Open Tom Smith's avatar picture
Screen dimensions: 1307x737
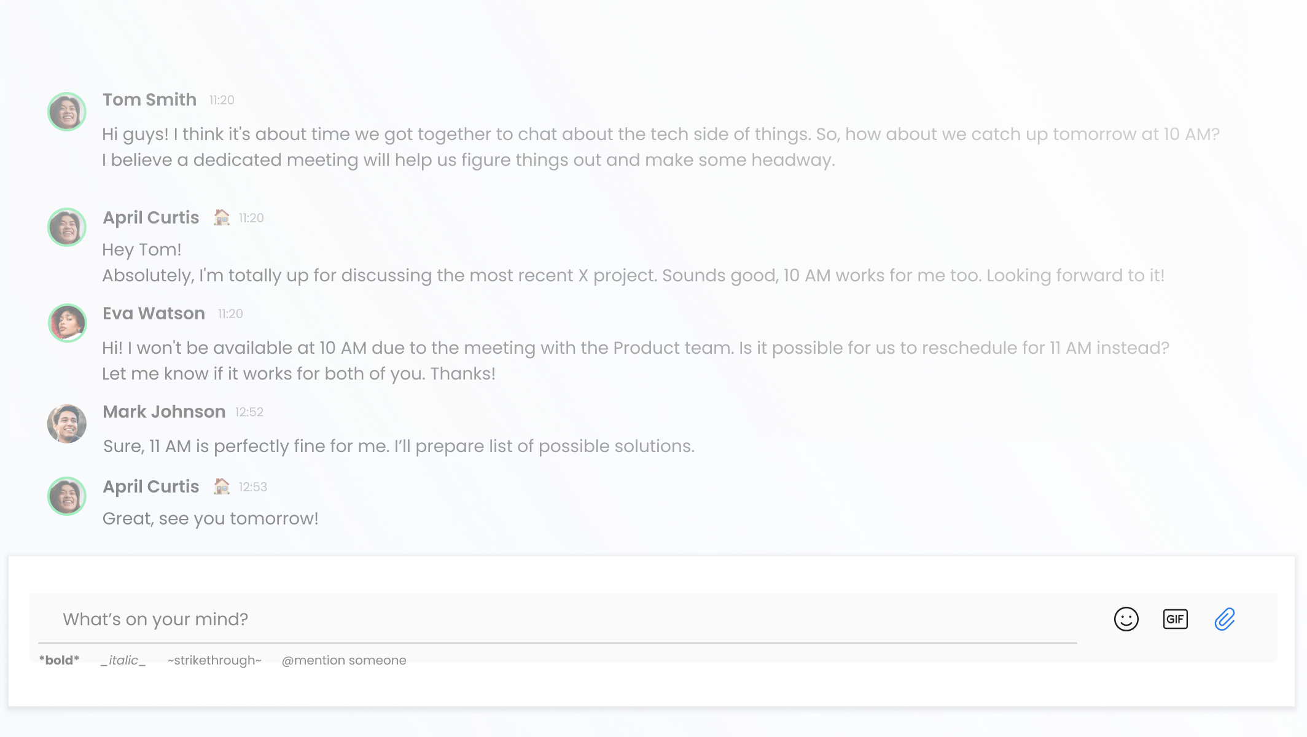(x=67, y=112)
